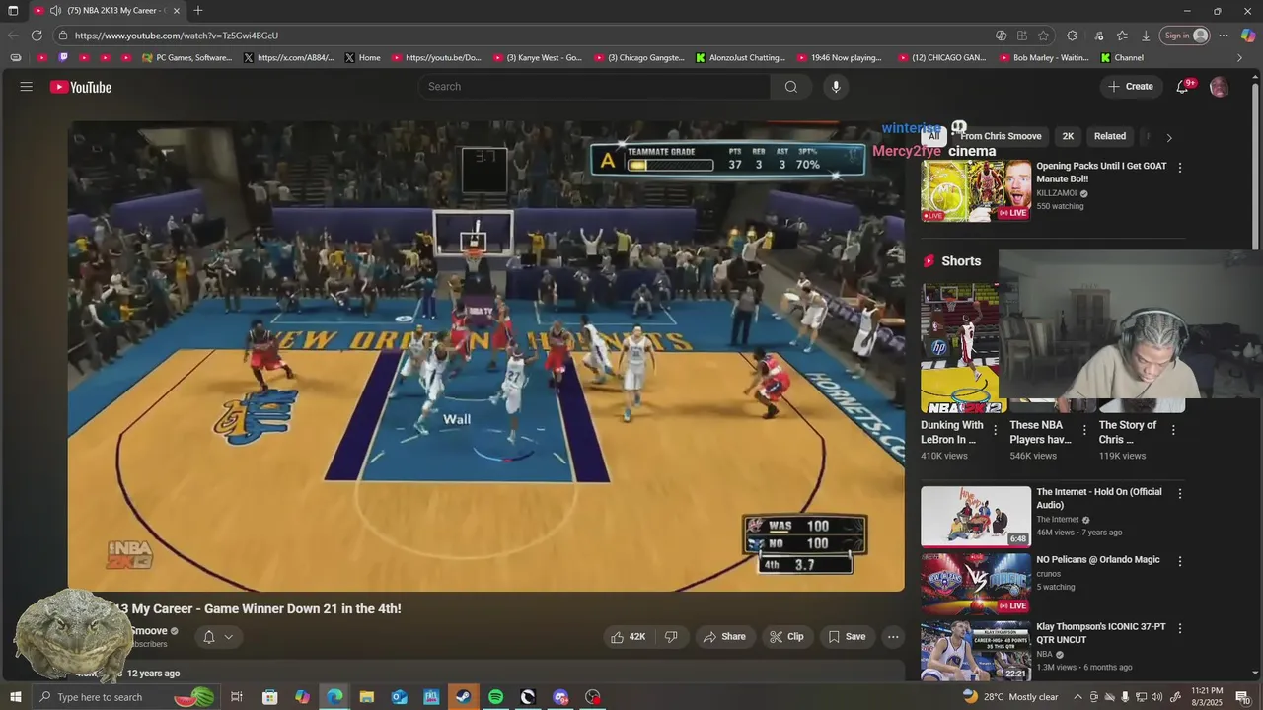This screenshot has height=710, width=1263.
Task: Open options for Klay Thompson's 37-PT video
Action: pos(1180,628)
